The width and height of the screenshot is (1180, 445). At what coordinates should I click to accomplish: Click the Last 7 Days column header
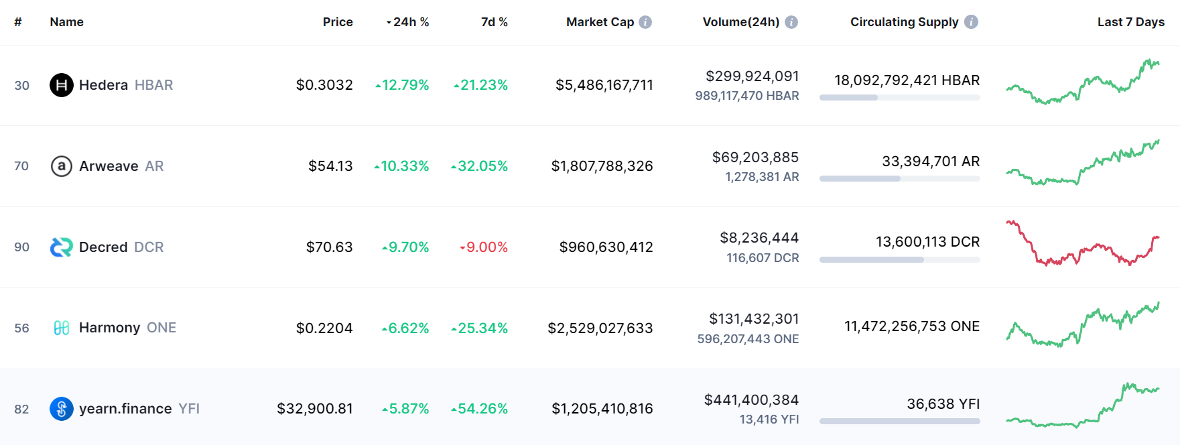click(x=1130, y=22)
